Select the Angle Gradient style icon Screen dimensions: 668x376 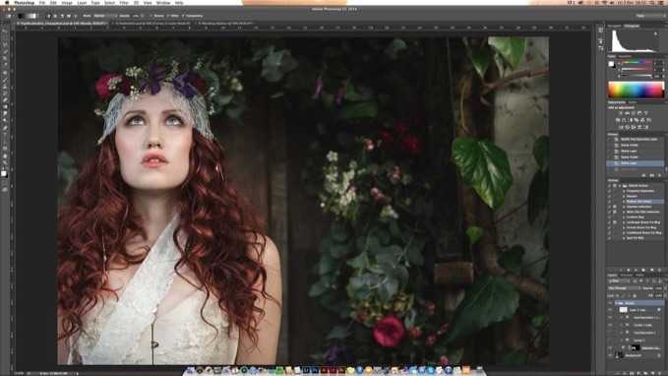tap(62, 16)
